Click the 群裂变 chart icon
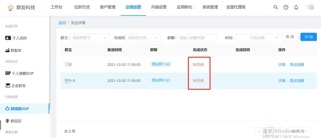The height and width of the screenshot is (138, 321). click(7, 50)
